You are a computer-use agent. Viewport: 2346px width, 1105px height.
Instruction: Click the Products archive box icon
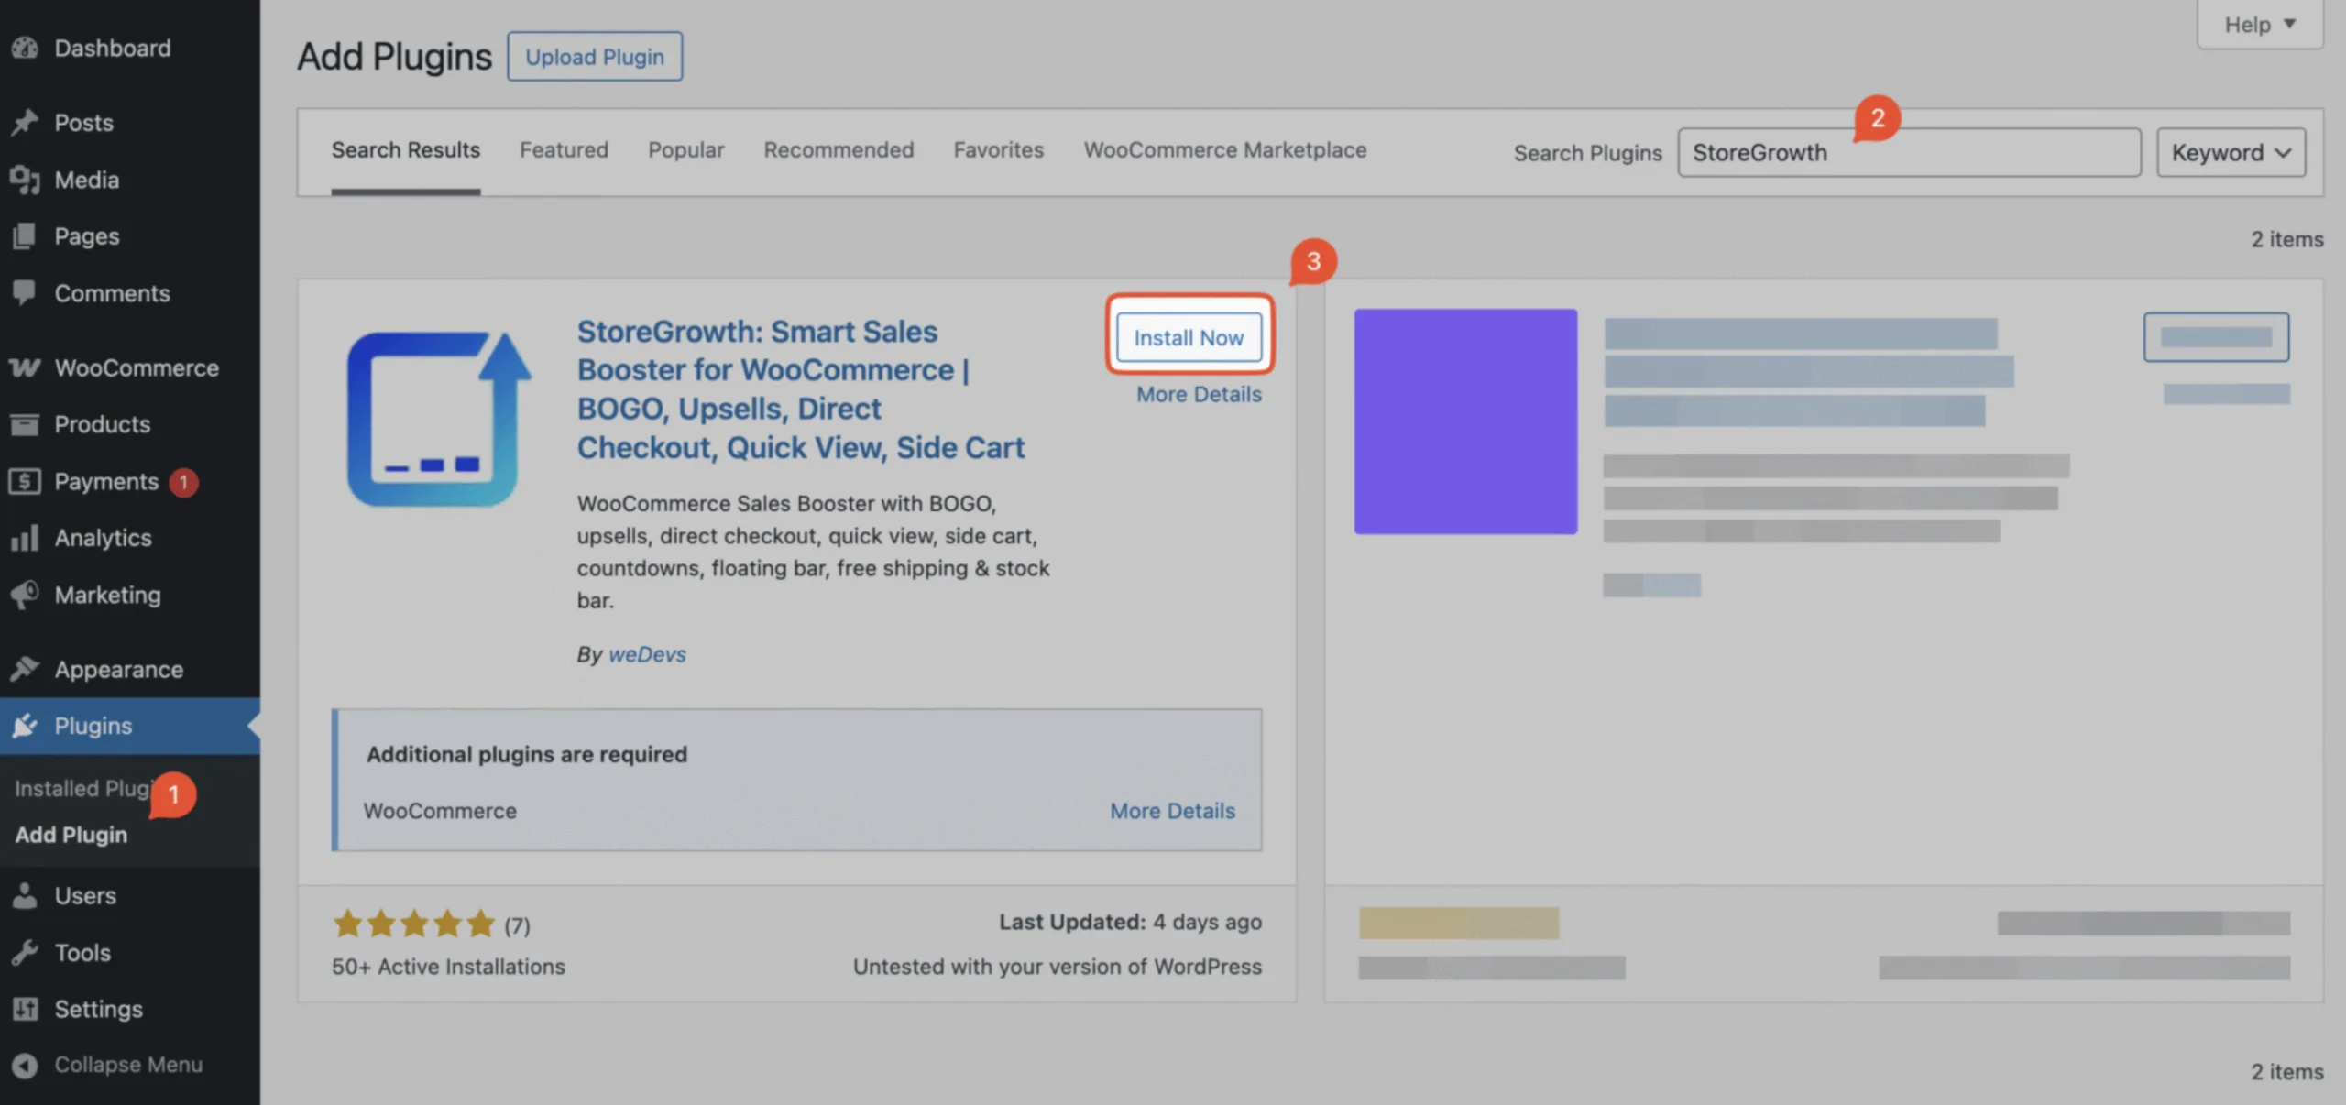[25, 424]
